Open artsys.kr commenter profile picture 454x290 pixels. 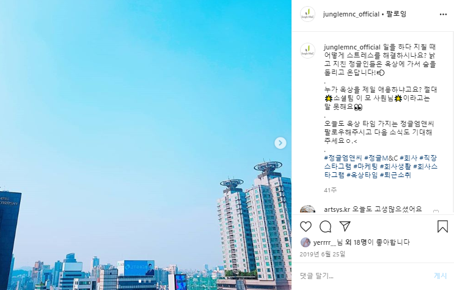(307, 209)
